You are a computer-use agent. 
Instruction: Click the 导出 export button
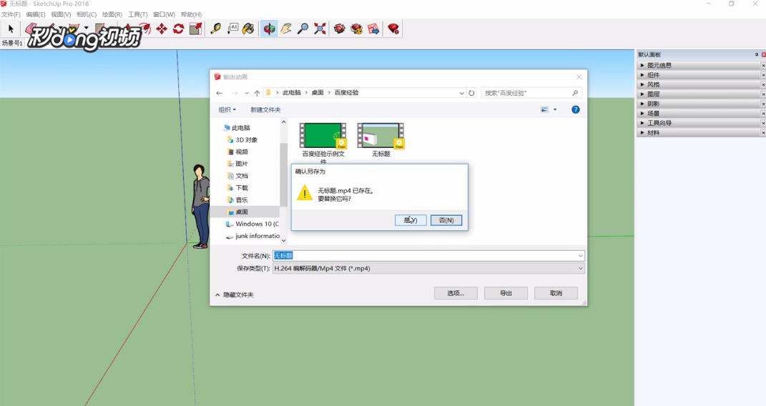click(506, 293)
